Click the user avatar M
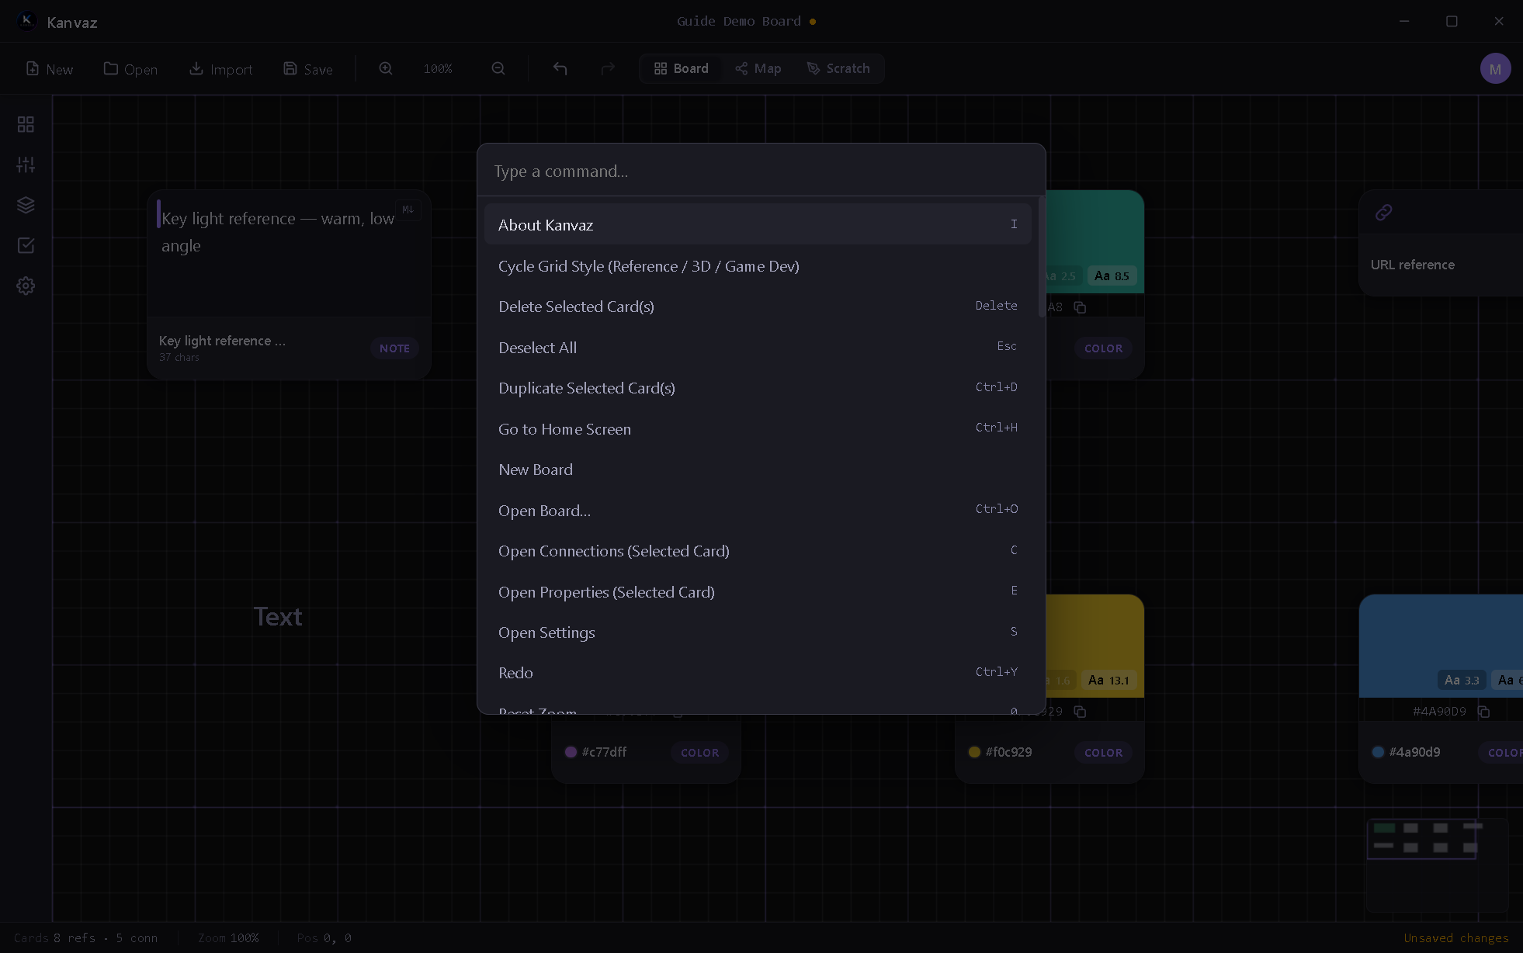 [1495, 68]
